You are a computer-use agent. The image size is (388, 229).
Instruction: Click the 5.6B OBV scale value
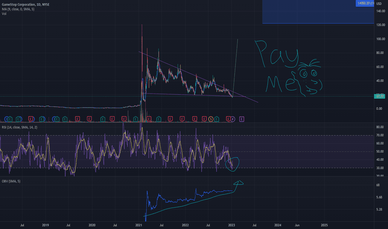click(x=379, y=197)
